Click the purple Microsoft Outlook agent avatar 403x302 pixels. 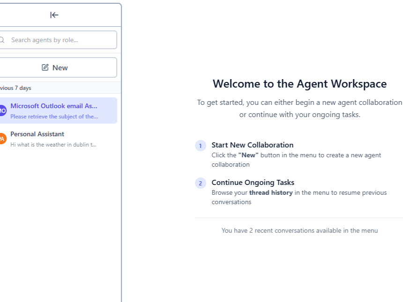tap(2, 110)
